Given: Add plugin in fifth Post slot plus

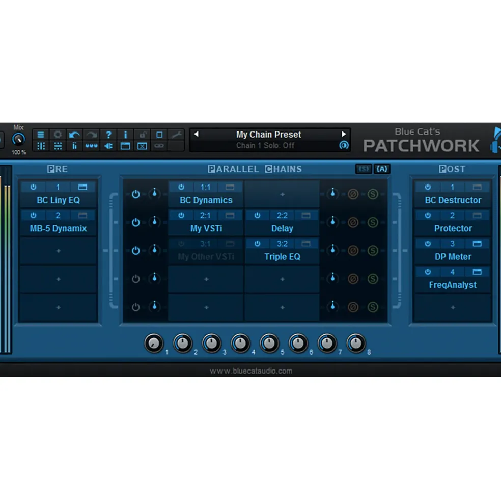Looking at the screenshot, I should click(x=453, y=307).
